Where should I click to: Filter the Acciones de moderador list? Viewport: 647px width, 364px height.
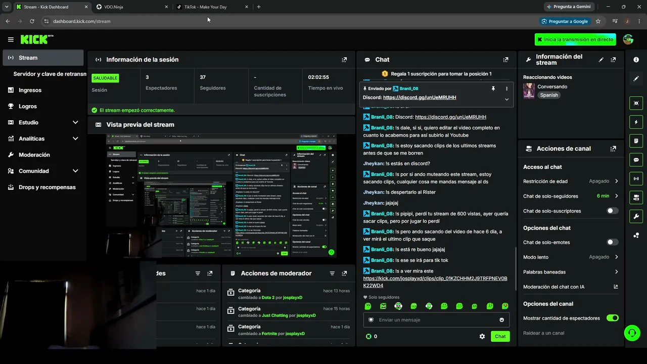[x=332, y=274]
